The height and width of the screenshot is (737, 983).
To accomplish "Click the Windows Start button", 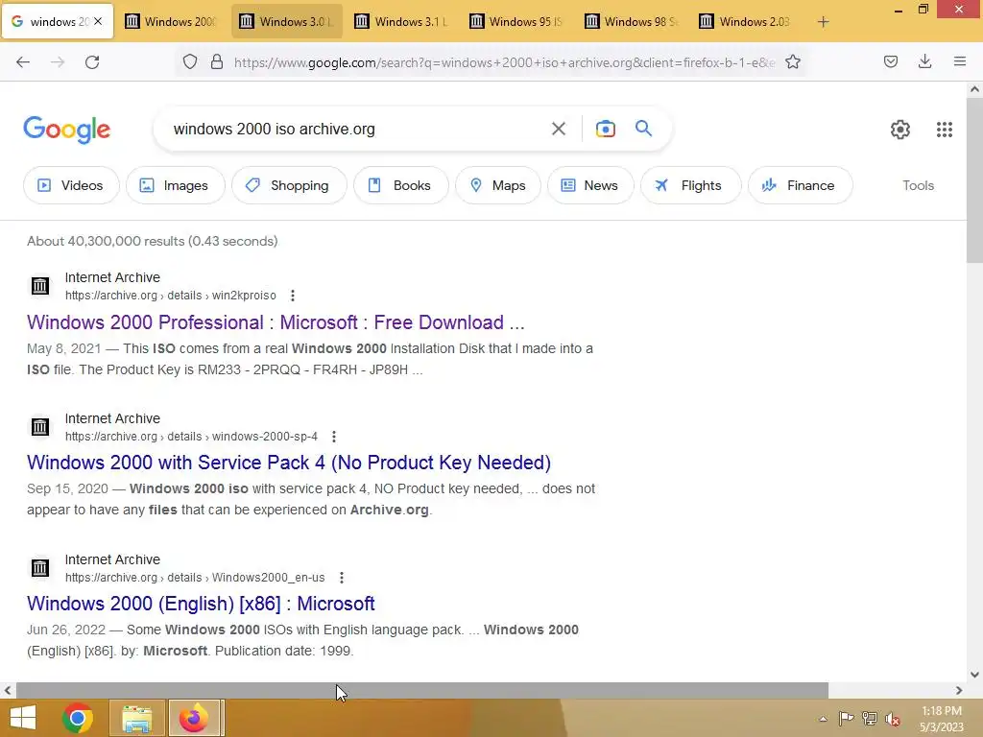I will (22, 718).
